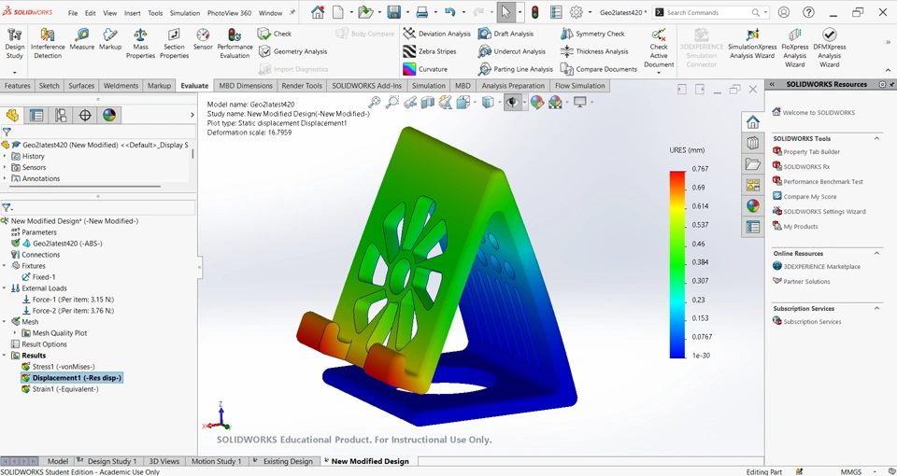
Task: Open the Markup tool in ribbon
Action: click(x=110, y=40)
